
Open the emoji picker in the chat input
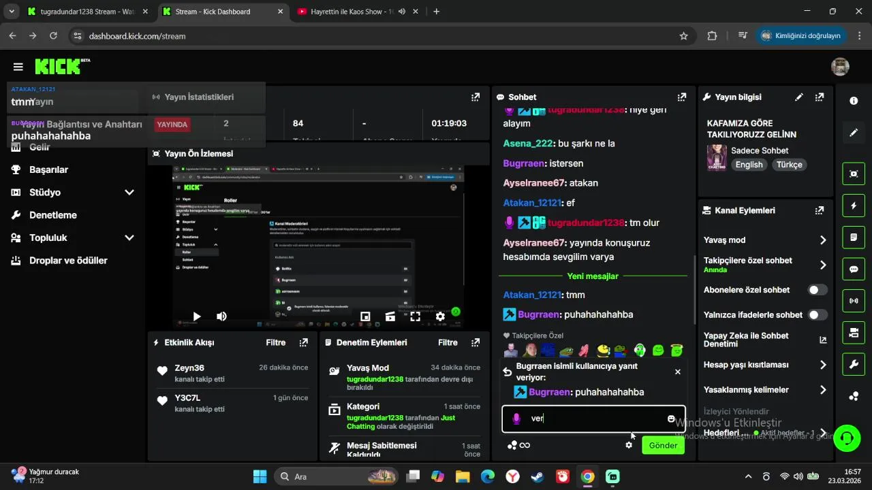click(x=671, y=419)
